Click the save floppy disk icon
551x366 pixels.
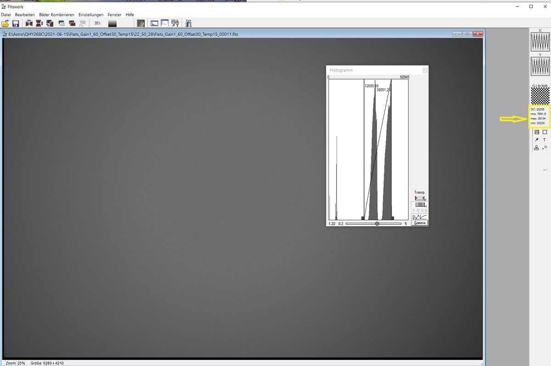[16, 23]
